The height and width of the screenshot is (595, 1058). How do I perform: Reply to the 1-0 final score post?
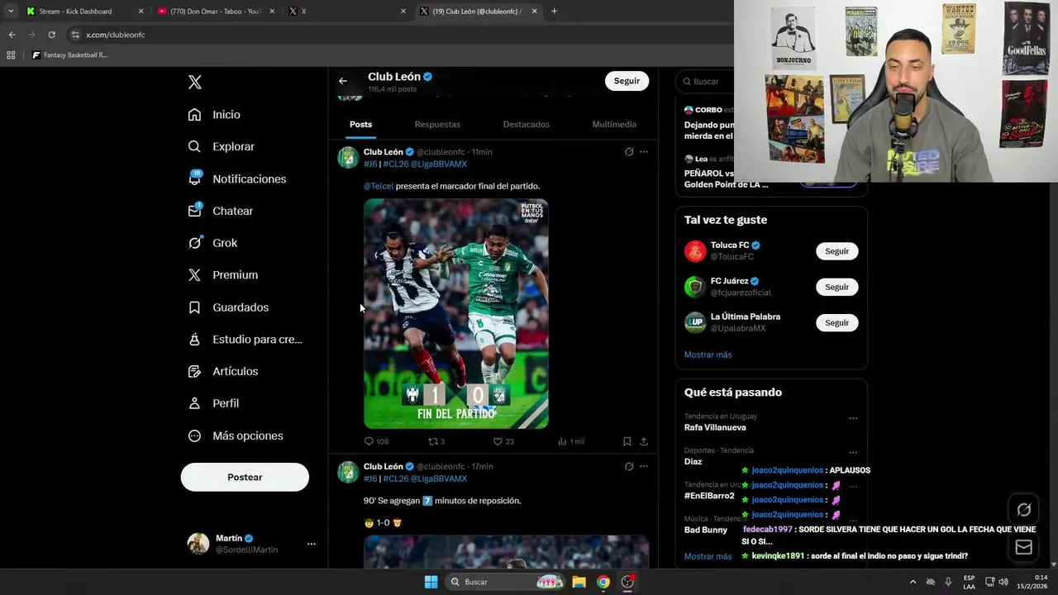[376, 441]
